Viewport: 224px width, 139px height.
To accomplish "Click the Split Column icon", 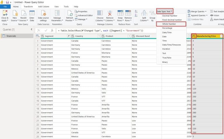I will [144, 13].
